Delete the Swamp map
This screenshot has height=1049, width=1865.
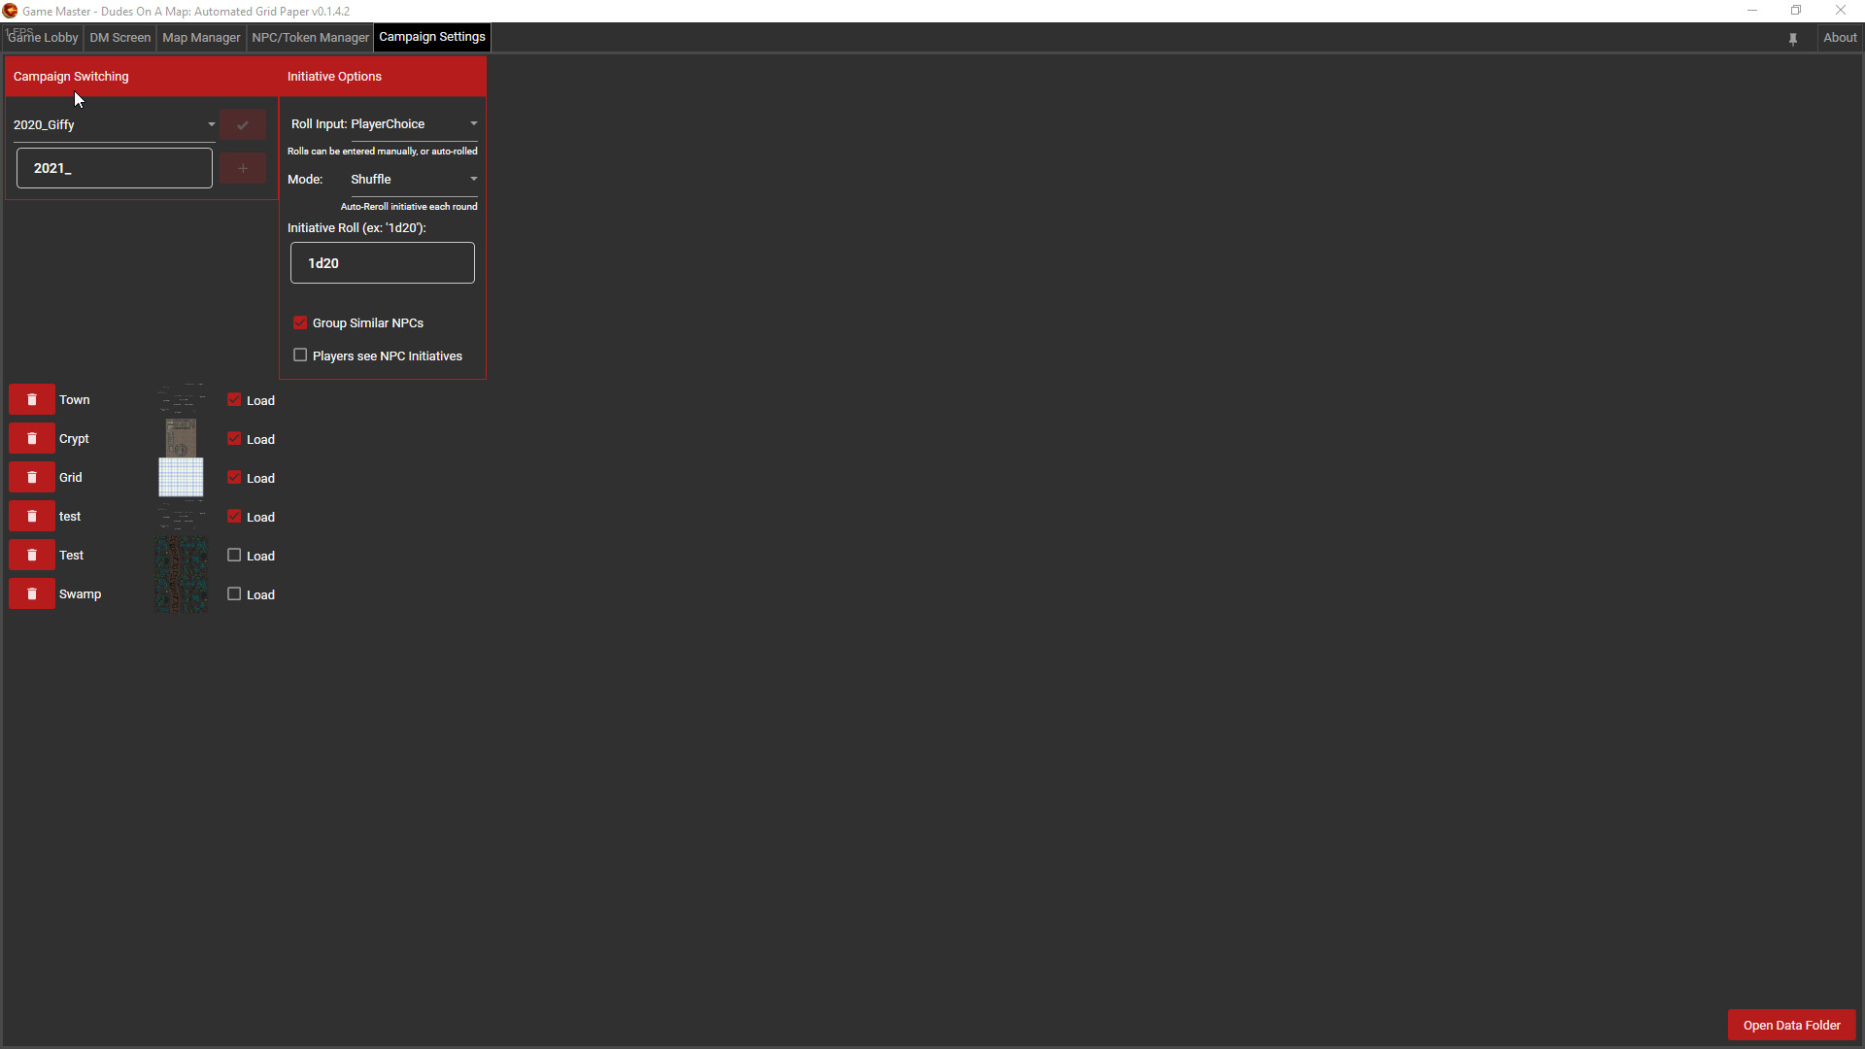[31, 593]
